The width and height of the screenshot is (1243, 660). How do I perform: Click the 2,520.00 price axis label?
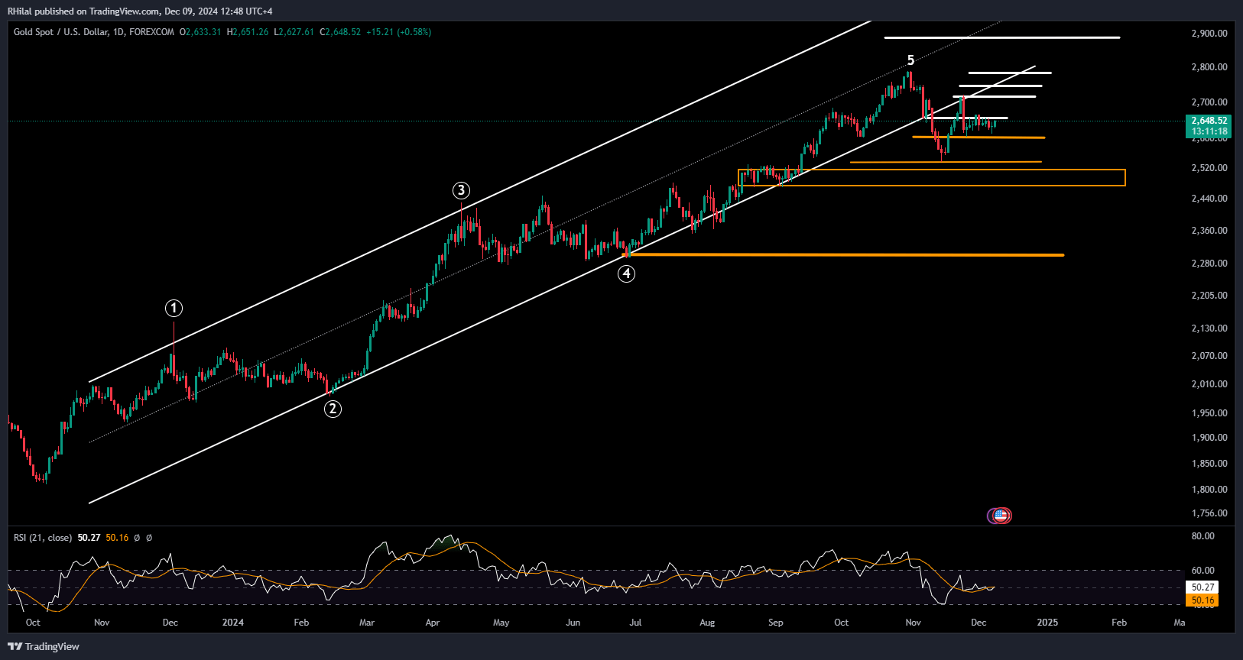point(1209,168)
